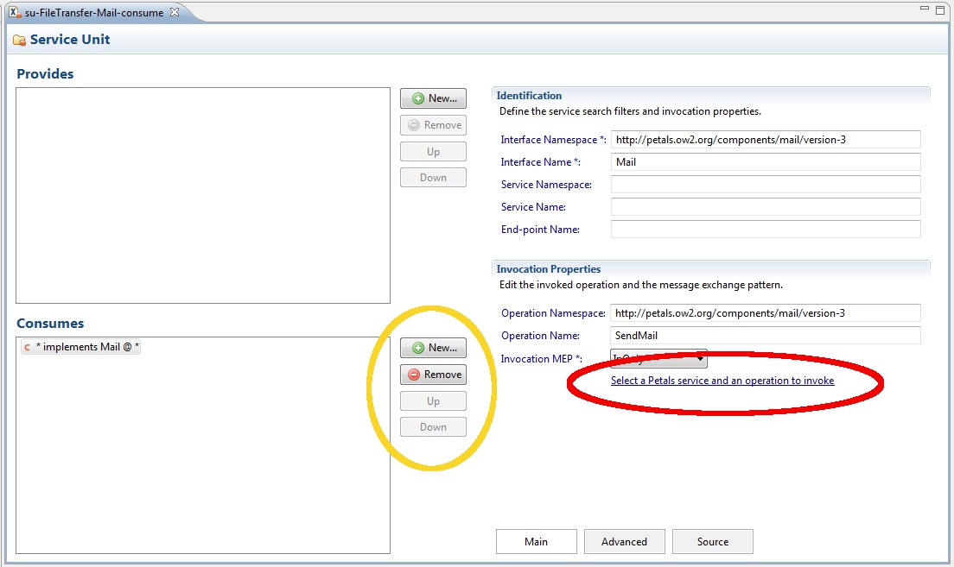
Task: Open the Invocation MEP dropdown
Action: [x=658, y=358]
